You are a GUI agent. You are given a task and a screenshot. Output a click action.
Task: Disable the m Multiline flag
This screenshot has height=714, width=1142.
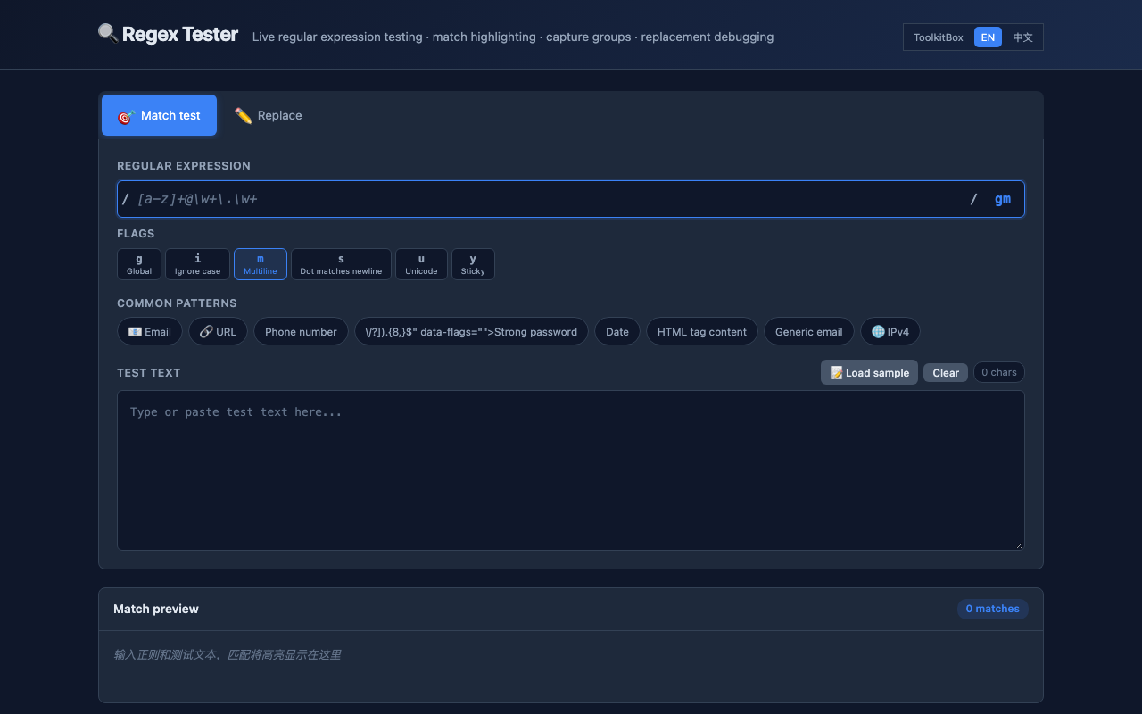pyautogui.click(x=261, y=264)
